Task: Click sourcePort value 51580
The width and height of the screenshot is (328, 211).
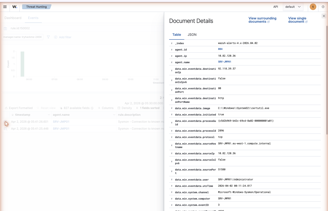Action: tap(222, 170)
